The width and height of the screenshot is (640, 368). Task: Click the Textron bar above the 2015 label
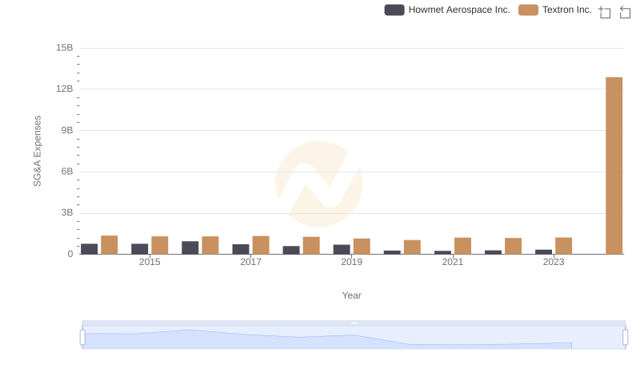click(159, 246)
